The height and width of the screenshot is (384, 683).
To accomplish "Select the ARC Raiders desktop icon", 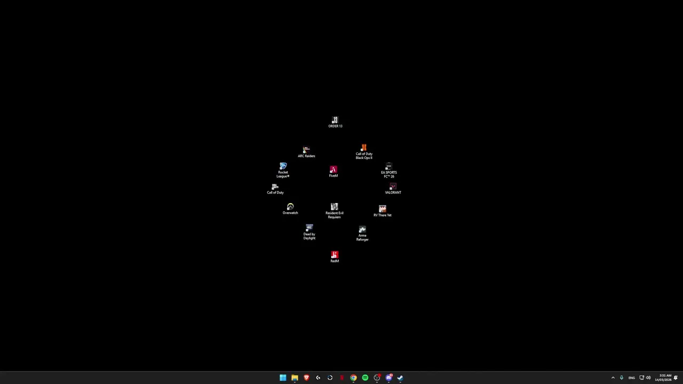I will (x=306, y=152).
